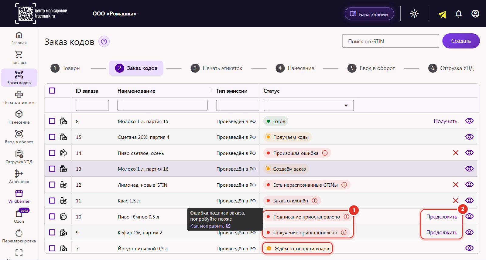Open Telegram paper plane icon in header
486x260 pixels.
click(x=442, y=14)
